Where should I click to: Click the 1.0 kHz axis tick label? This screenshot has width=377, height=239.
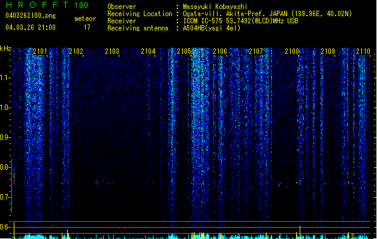point(5,108)
